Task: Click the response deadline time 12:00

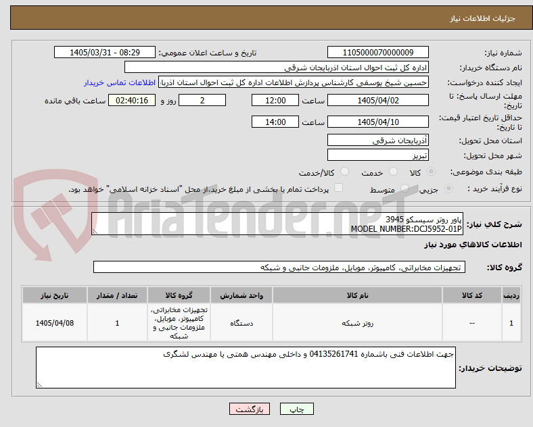Action: (275, 101)
